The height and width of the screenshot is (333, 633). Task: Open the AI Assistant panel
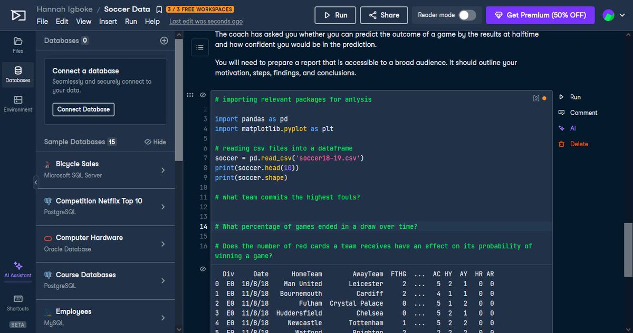point(18,269)
